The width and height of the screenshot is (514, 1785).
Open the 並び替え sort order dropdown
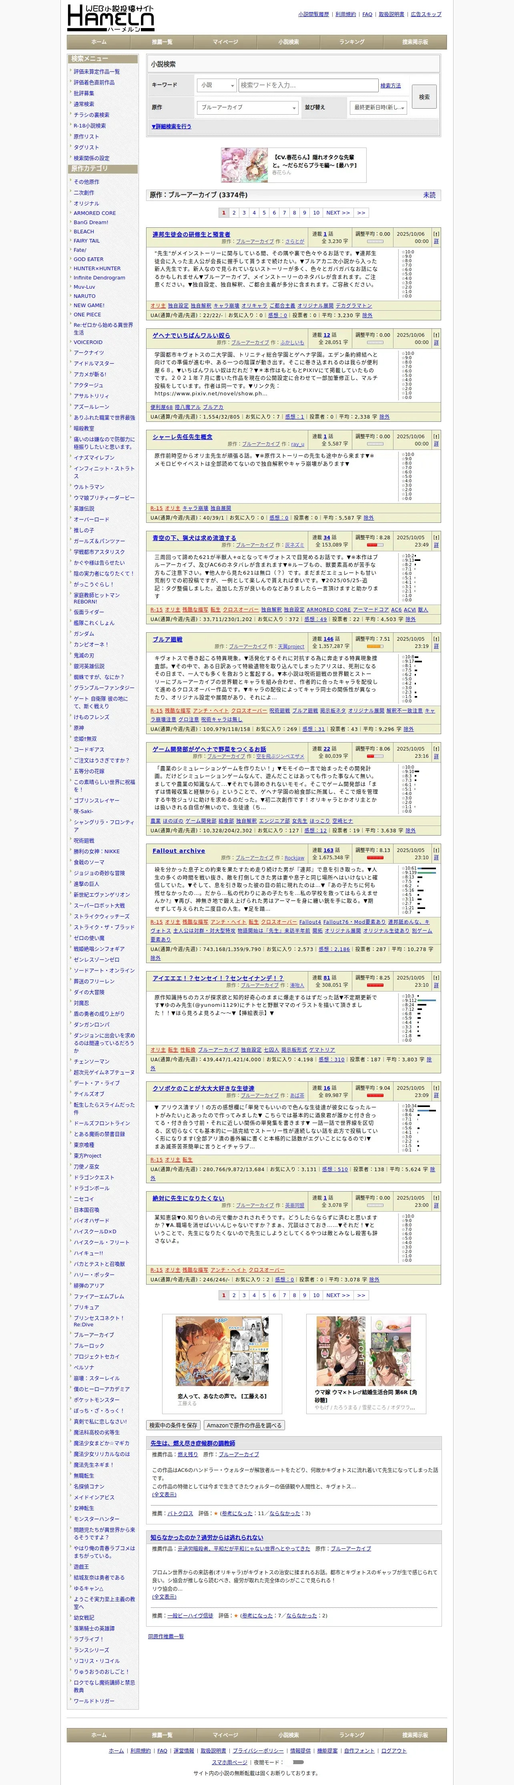pos(378,107)
